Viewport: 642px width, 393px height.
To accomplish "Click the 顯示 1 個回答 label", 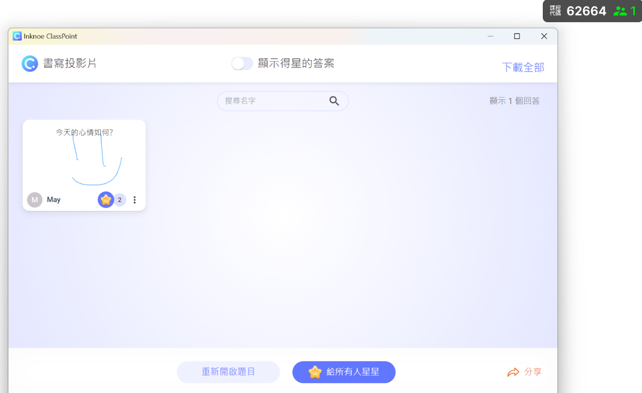I will [x=514, y=101].
